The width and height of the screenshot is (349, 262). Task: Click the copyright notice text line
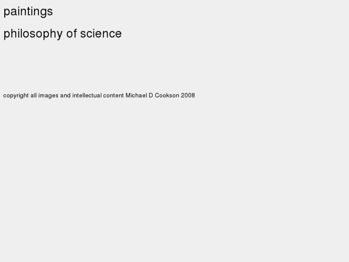click(99, 95)
